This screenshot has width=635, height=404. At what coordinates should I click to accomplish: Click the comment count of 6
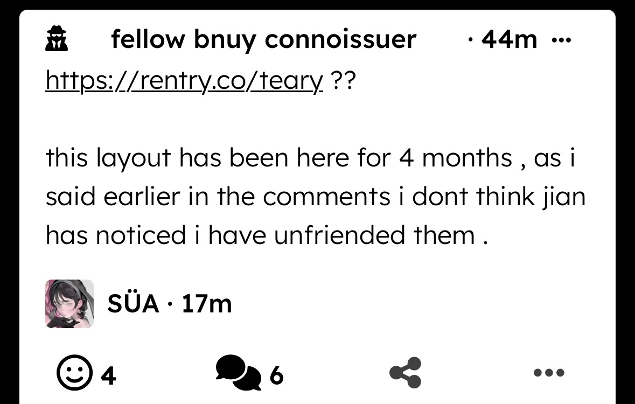(276, 375)
